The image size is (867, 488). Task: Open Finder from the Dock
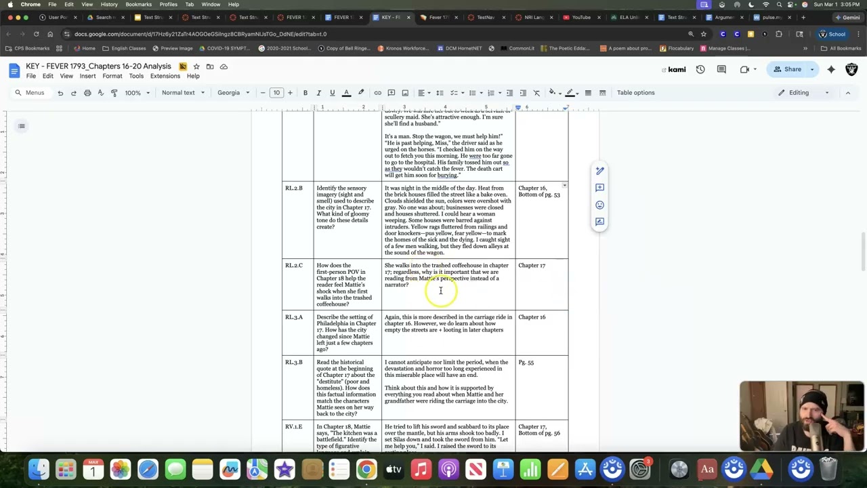[x=39, y=469]
